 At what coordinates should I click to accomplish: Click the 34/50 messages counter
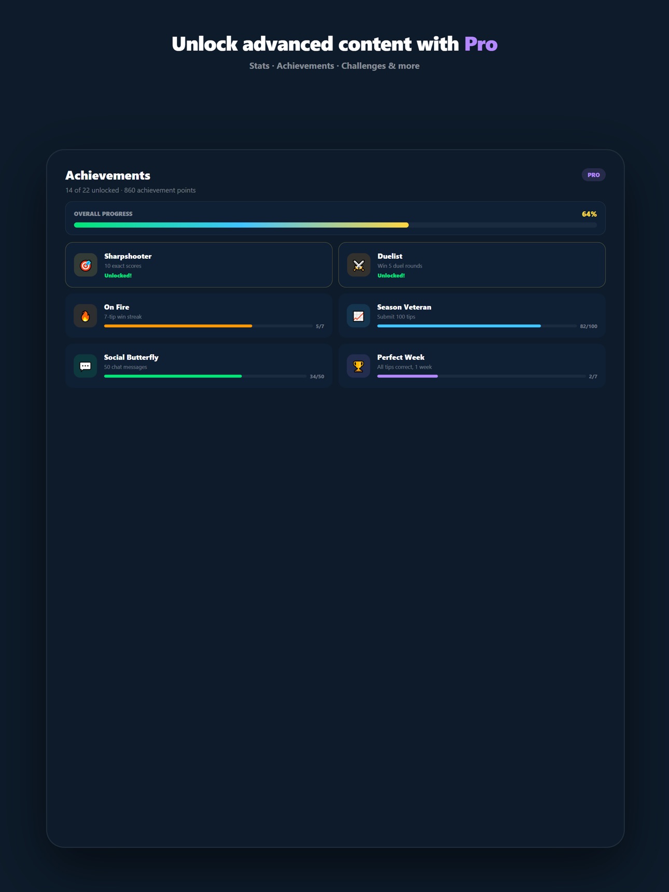tap(317, 377)
